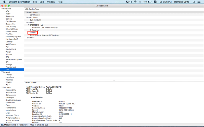The height and width of the screenshot is (127, 204).
Task: Click Hardware in bottom path bar
Action: coord(23,125)
